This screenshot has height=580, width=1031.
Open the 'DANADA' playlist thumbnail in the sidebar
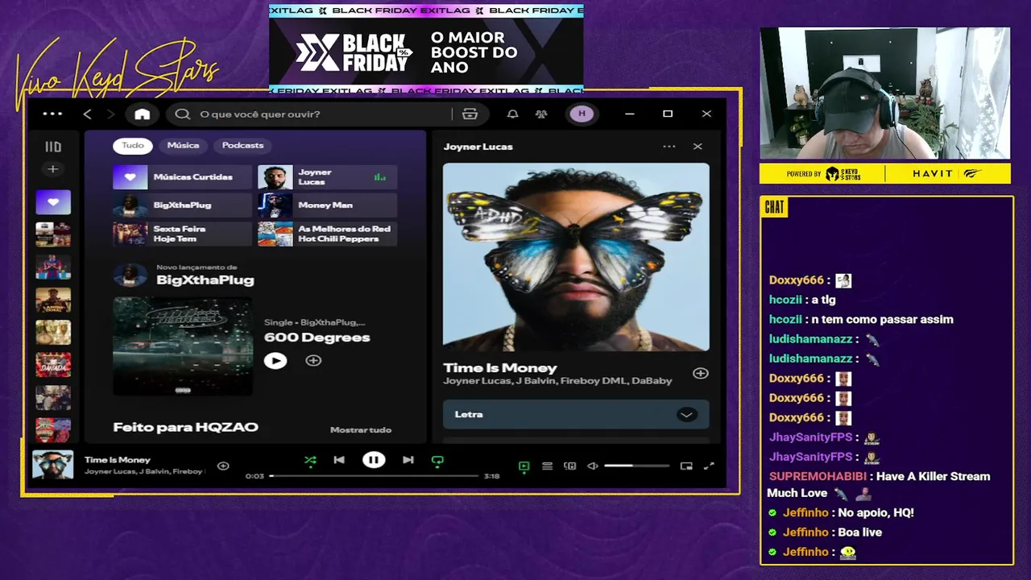click(53, 365)
